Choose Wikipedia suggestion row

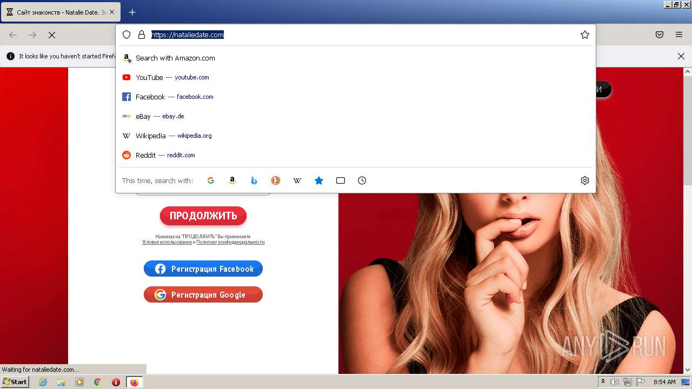356,136
